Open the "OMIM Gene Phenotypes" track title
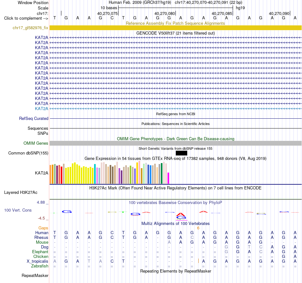Image resolution: width=302 pixels, height=283 pixels. pos(175,139)
